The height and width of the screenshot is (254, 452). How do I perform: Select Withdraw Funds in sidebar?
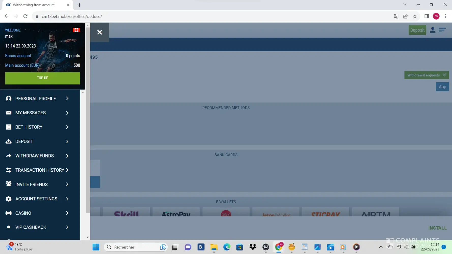[x=34, y=156]
